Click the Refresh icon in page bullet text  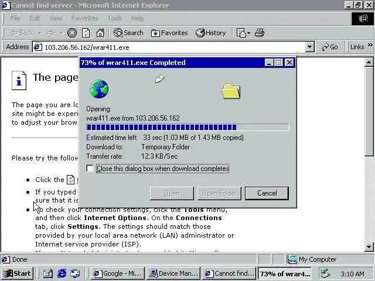point(70,180)
